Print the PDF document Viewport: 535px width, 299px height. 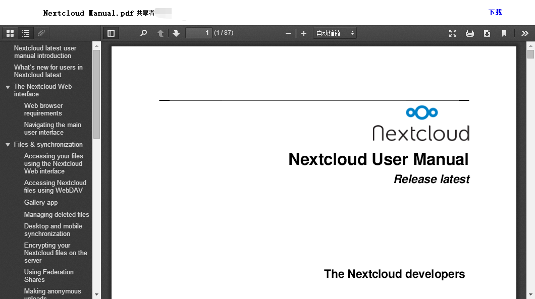[x=470, y=33]
